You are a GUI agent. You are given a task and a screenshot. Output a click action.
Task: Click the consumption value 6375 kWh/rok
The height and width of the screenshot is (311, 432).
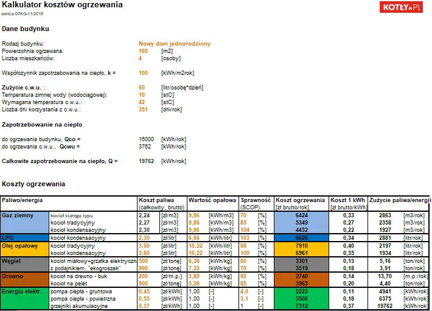385,299
